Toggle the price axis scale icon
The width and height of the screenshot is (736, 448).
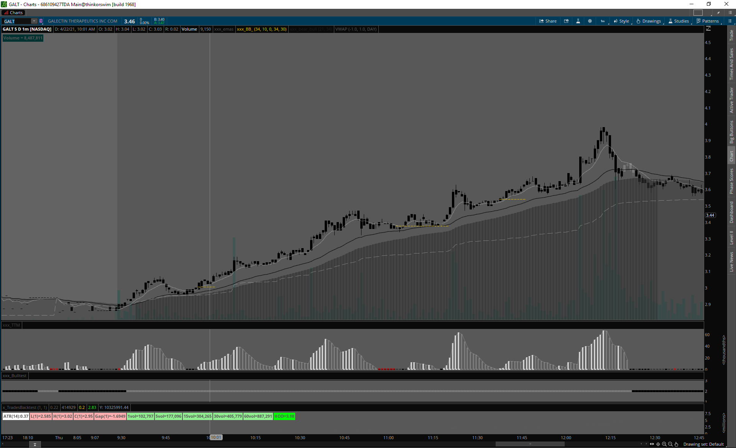pos(708,29)
